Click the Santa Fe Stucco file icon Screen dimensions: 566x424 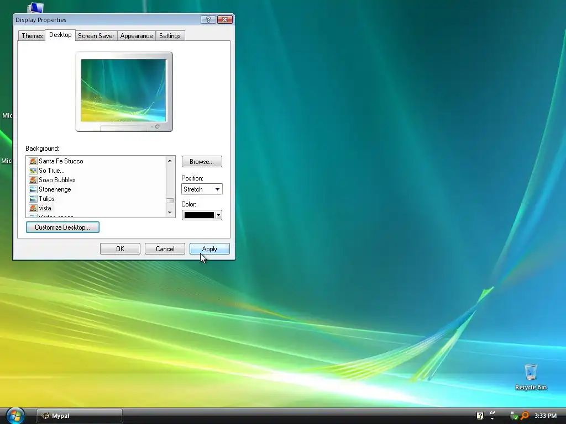[x=33, y=161]
